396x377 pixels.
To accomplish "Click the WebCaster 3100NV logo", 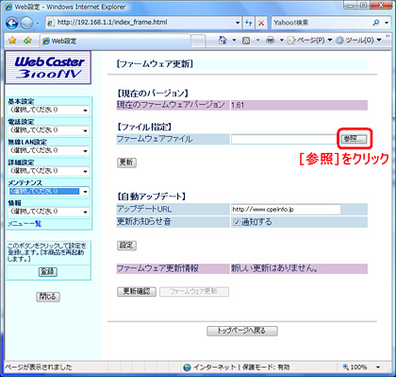I will (x=48, y=67).
